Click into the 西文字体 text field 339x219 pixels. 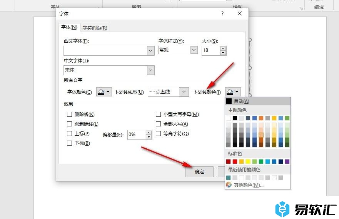click(x=105, y=51)
